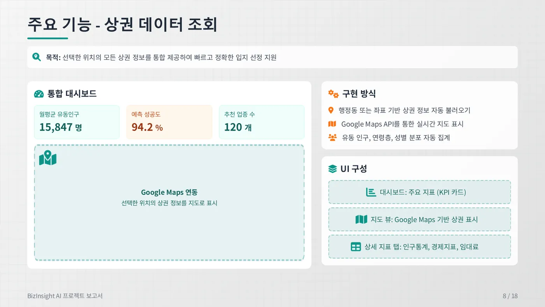Click the 지도 뷰: Google Maps 기반 상권 표시 box

[420, 219]
